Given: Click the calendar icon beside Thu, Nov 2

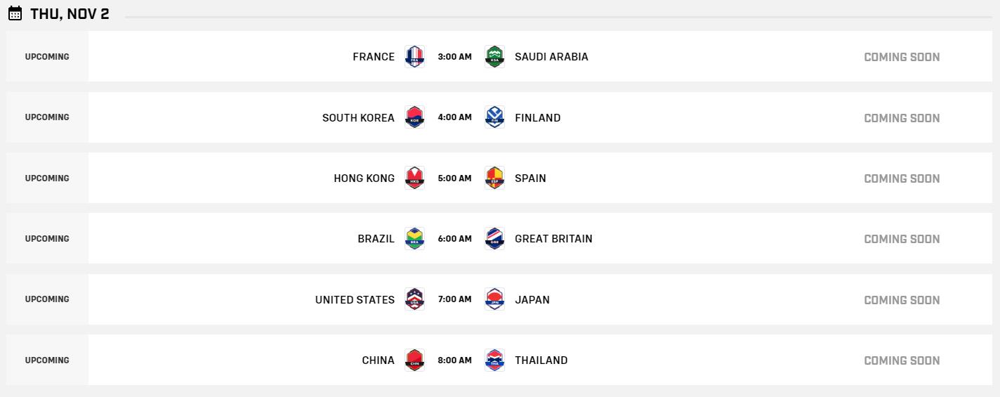Looking at the screenshot, I should [15, 14].
